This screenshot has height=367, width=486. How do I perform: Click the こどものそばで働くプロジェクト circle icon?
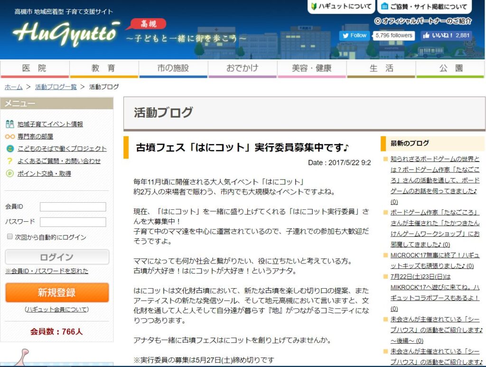pyautogui.click(x=9, y=149)
